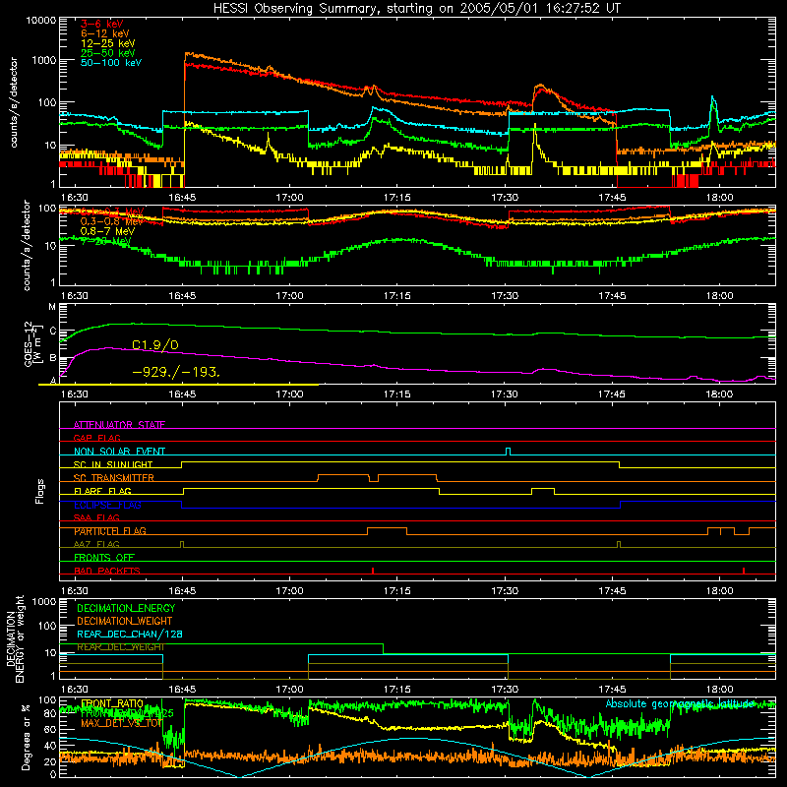Select the SAA_FLAG label
The image size is (787, 787).
pyautogui.click(x=96, y=517)
